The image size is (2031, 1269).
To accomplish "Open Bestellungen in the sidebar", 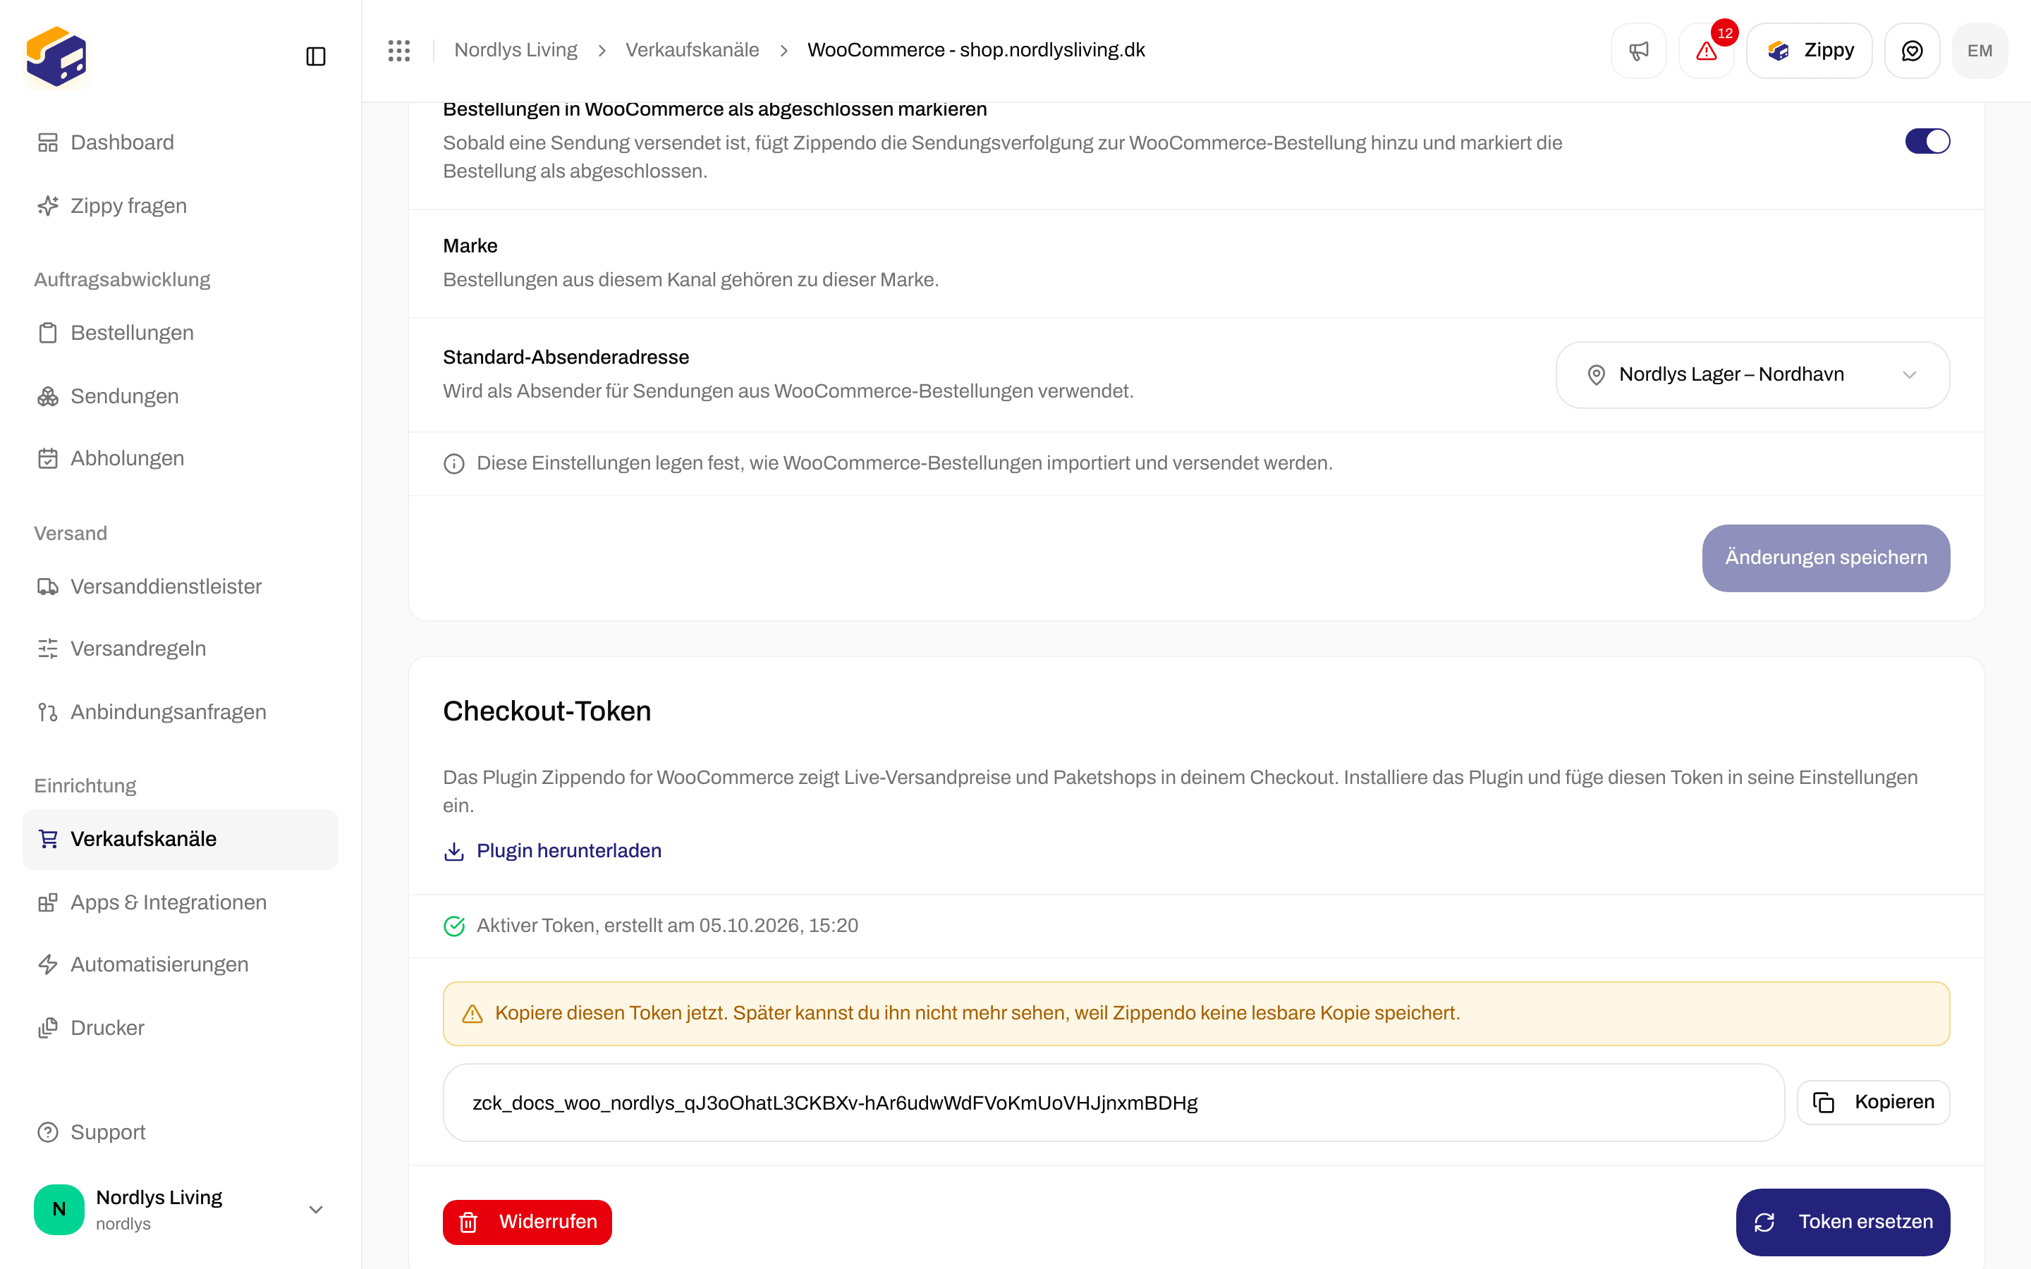I will (181, 333).
